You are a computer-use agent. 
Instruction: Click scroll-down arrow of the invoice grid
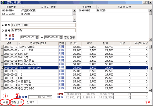[150, 91]
